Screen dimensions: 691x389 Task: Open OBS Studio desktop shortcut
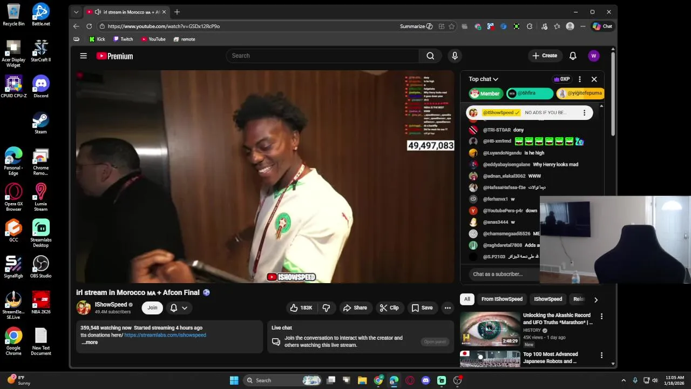pos(41,267)
